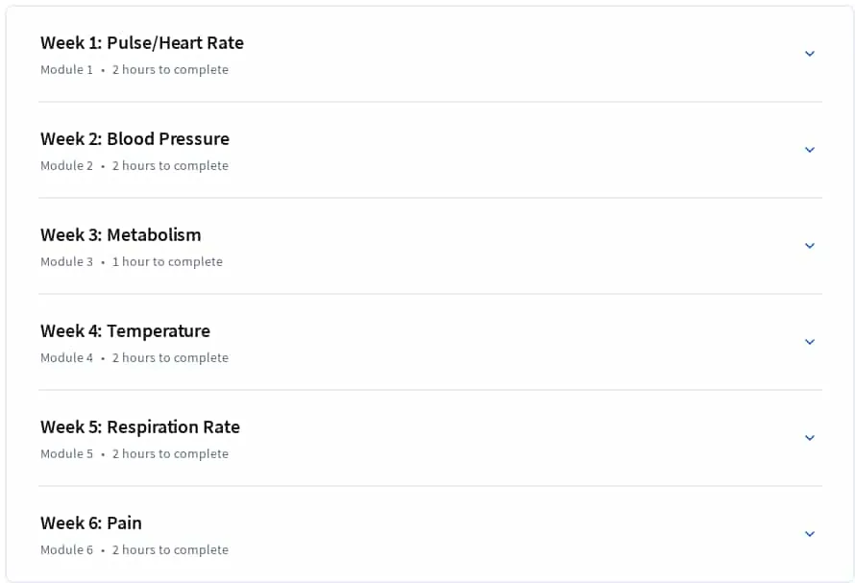855x583 pixels.
Task: Click chevron beside Week 5 Respiration Rate
Action: click(x=810, y=437)
